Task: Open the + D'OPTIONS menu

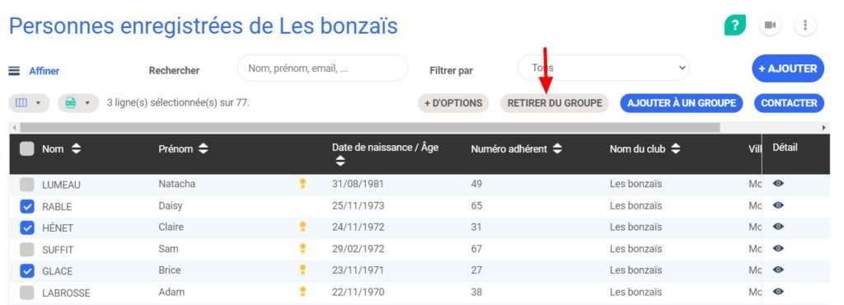Action: coord(453,103)
